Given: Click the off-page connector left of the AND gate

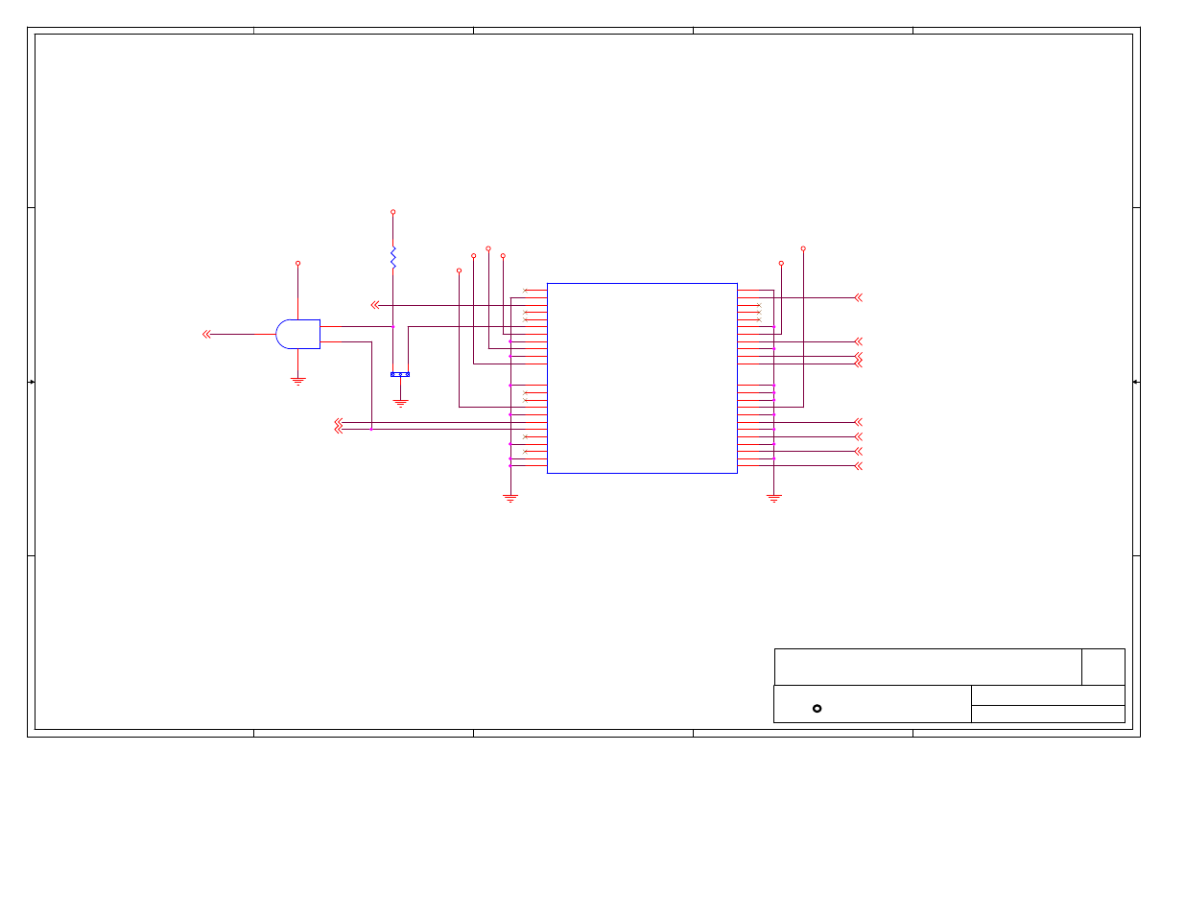Looking at the screenshot, I should [x=206, y=334].
